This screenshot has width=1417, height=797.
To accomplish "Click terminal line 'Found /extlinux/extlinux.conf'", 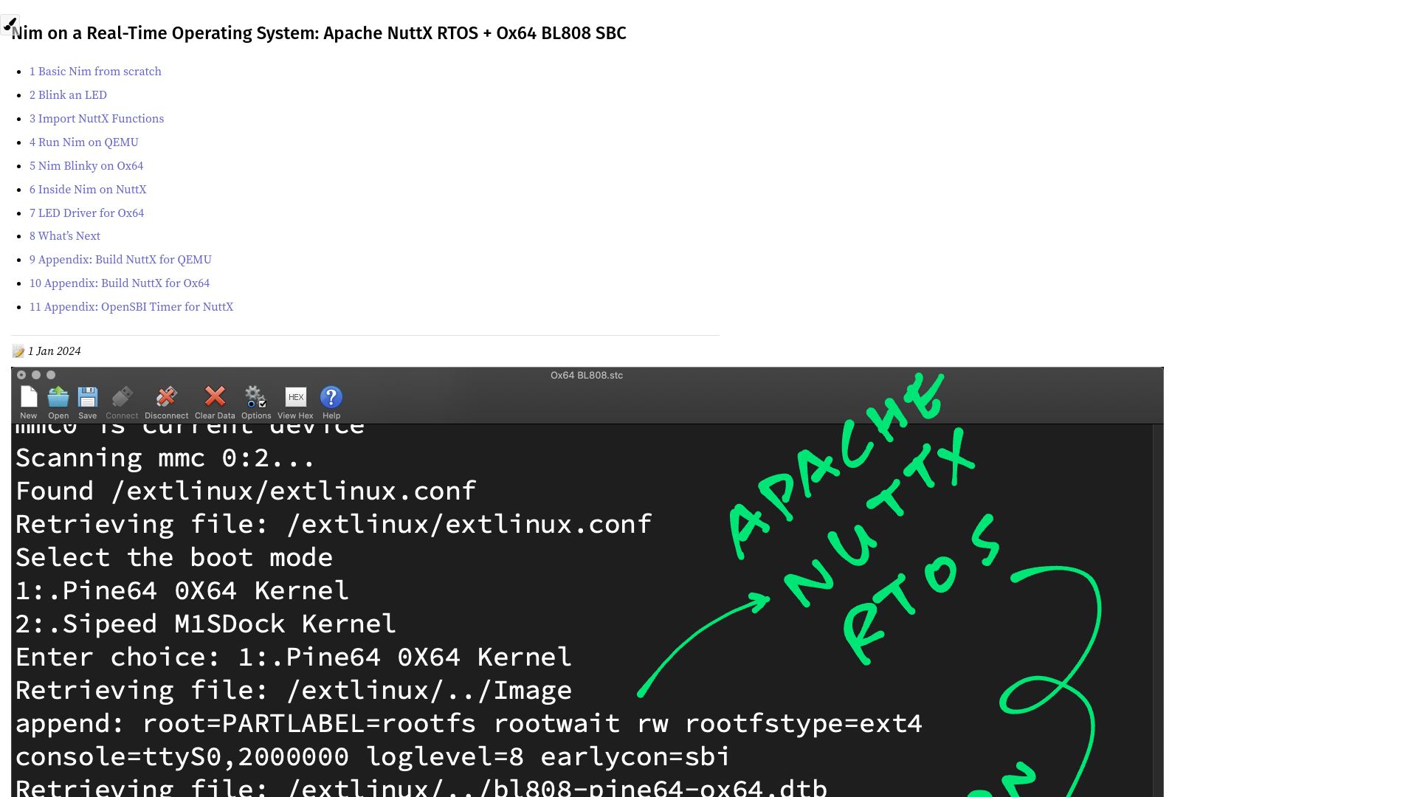I will 246,491.
